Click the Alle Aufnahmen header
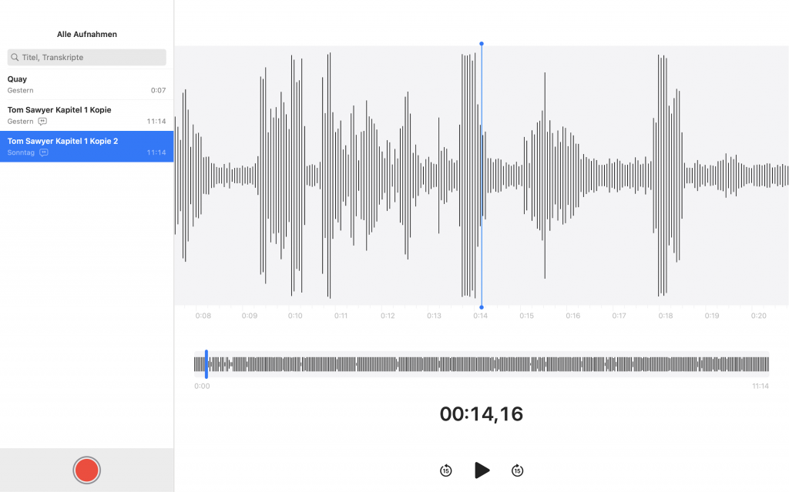Viewport: 789px width, 492px height. pos(86,35)
